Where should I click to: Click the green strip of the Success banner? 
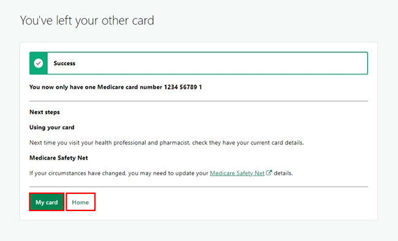click(x=39, y=63)
